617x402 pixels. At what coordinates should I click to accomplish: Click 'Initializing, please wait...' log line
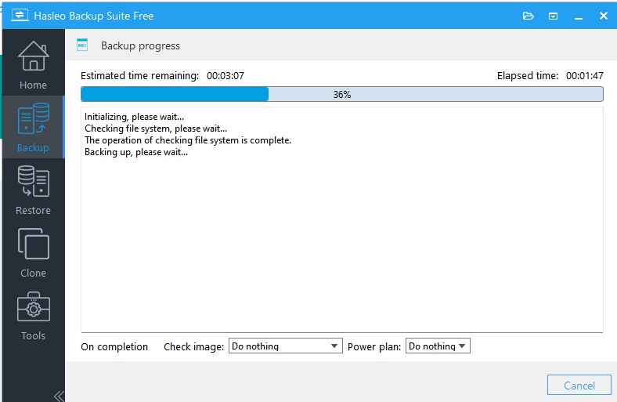coord(134,117)
